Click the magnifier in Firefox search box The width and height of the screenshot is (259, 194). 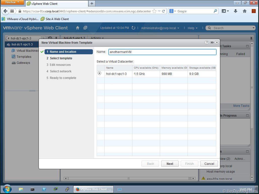[215, 11]
